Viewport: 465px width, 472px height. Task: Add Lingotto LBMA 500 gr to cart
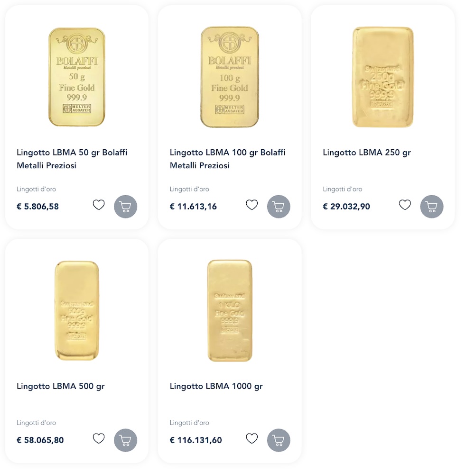point(125,440)
